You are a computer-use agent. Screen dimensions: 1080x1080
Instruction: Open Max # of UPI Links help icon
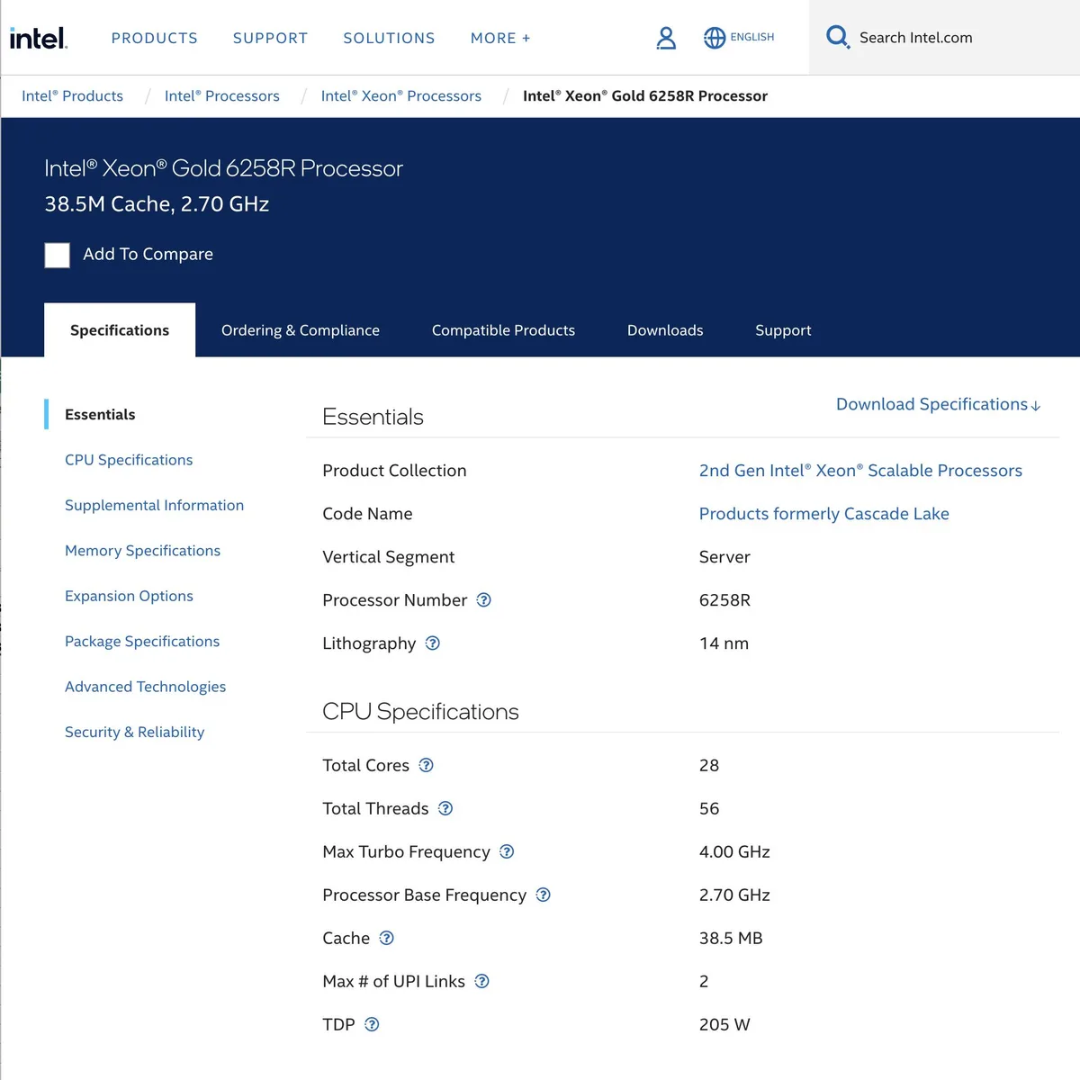[481, 981]
